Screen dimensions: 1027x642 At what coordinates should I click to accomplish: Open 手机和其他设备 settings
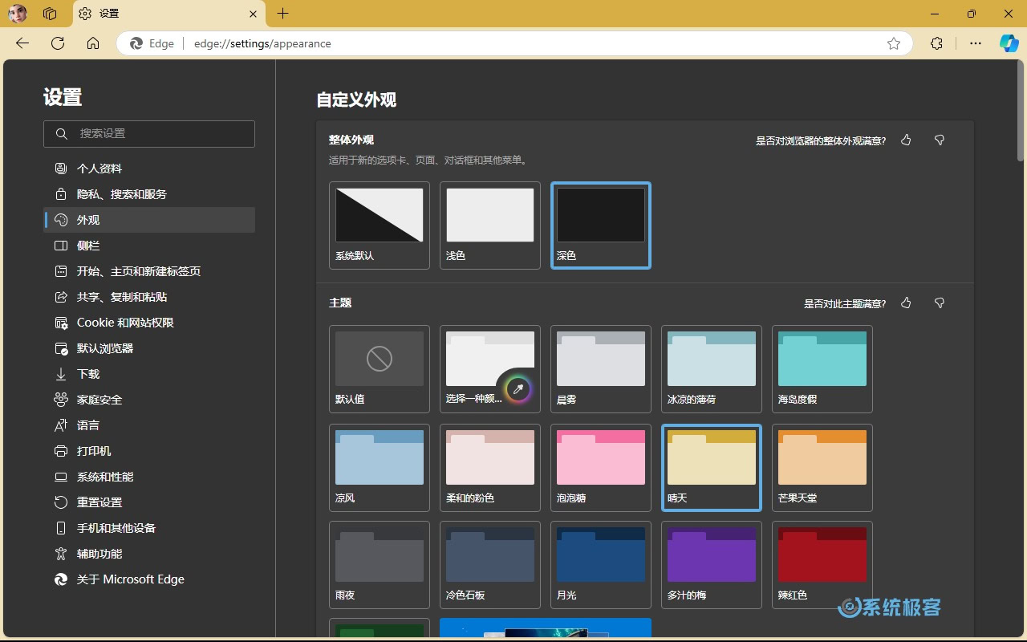point(149,528)
